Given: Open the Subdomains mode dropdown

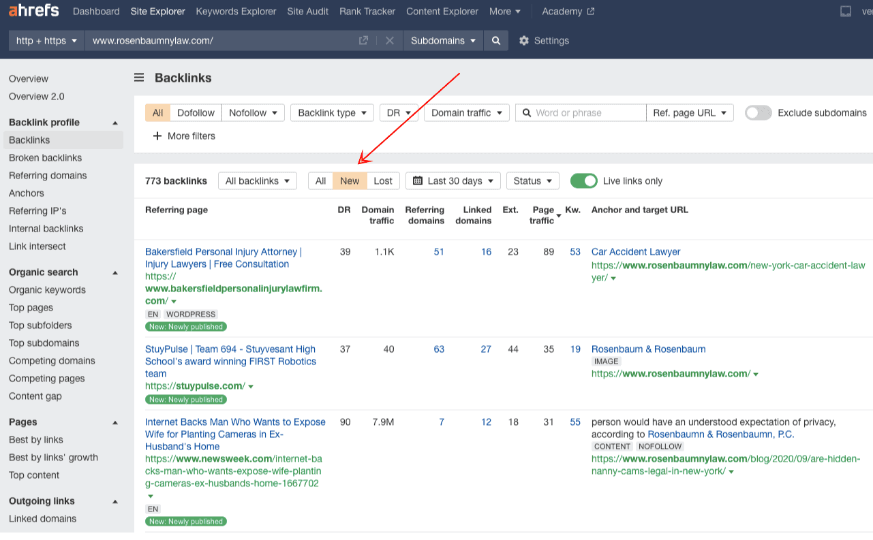Looking at the screenshot, I should [443, 41].
